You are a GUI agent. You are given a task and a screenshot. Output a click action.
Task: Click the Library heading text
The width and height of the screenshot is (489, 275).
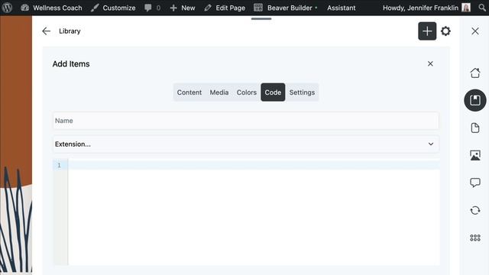click(70, 31)
